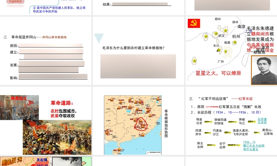Click the 影响 answer blank

click(53, 77)
